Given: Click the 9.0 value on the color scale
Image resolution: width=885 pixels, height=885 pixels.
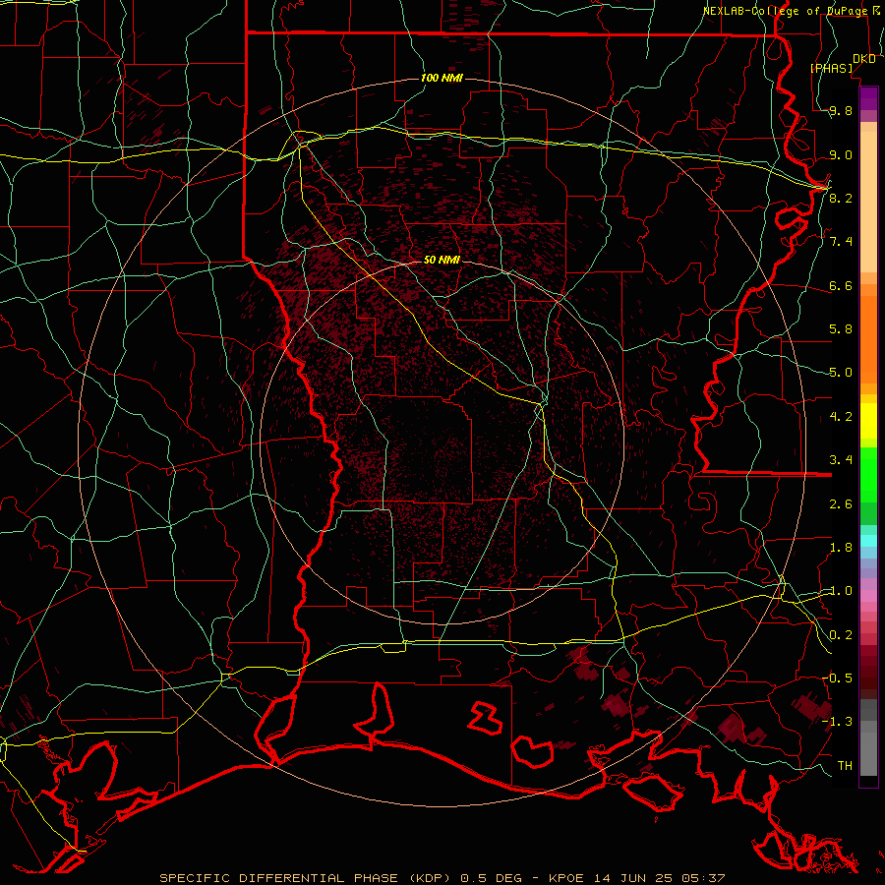Looking at the screenshot, I should pyautogui.click(x=841, y=154).
